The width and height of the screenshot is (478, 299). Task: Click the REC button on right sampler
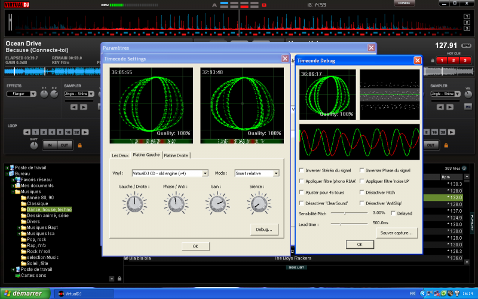[468, 106]
